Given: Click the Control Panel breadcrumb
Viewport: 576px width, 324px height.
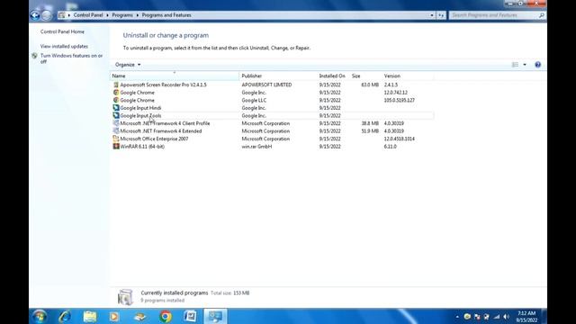Looking at the screenshot, I should (x=88, y=15).
